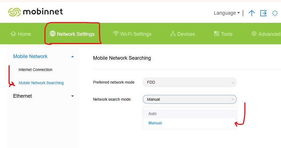
Task: Click the upward arrow update icon
Action: point(251,13)
